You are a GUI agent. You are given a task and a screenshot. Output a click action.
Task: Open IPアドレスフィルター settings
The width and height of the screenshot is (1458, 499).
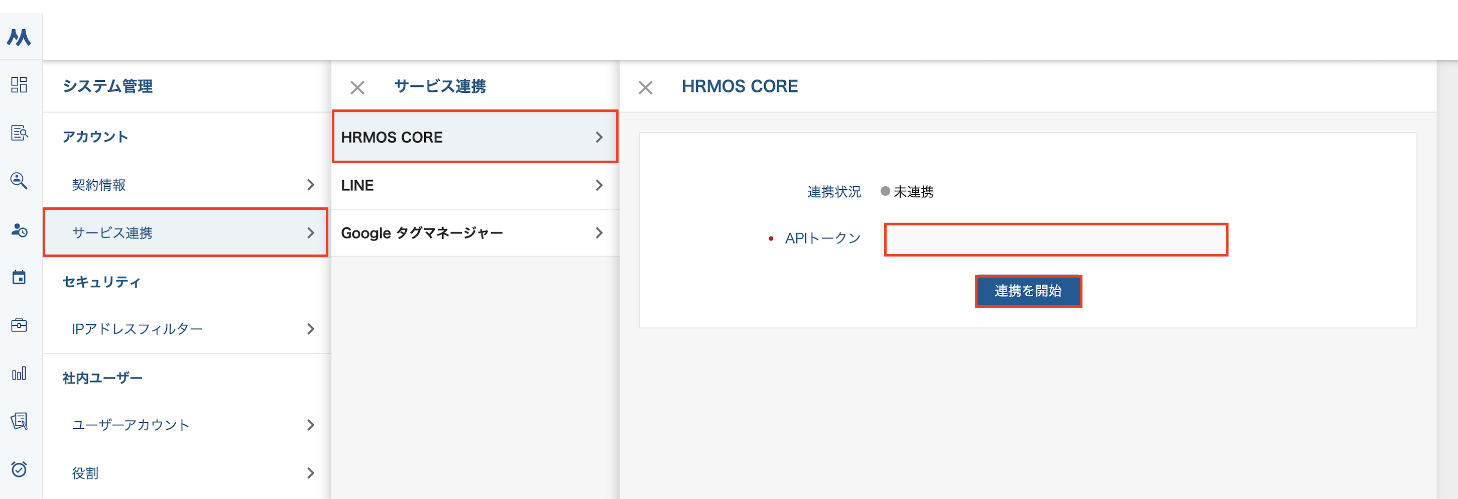coord(187,329)
